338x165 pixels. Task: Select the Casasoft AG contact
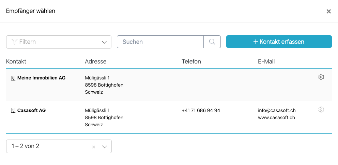[31, 110]
